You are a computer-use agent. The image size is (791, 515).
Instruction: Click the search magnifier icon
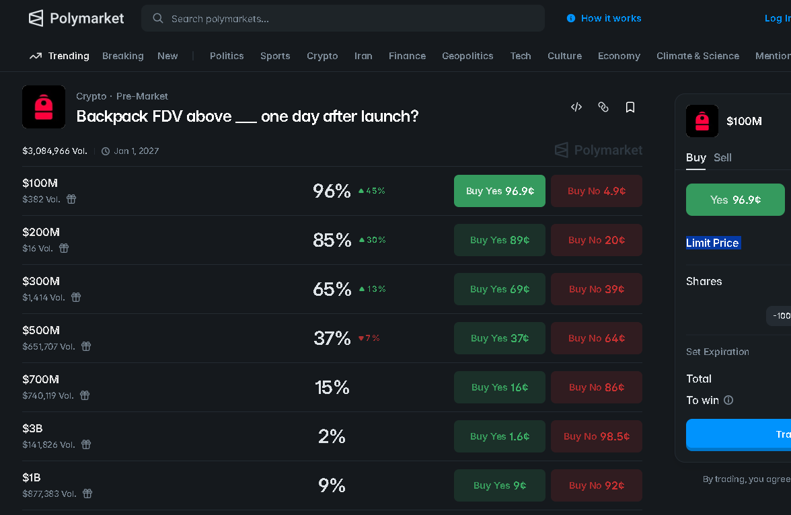[x=158, y=18]
